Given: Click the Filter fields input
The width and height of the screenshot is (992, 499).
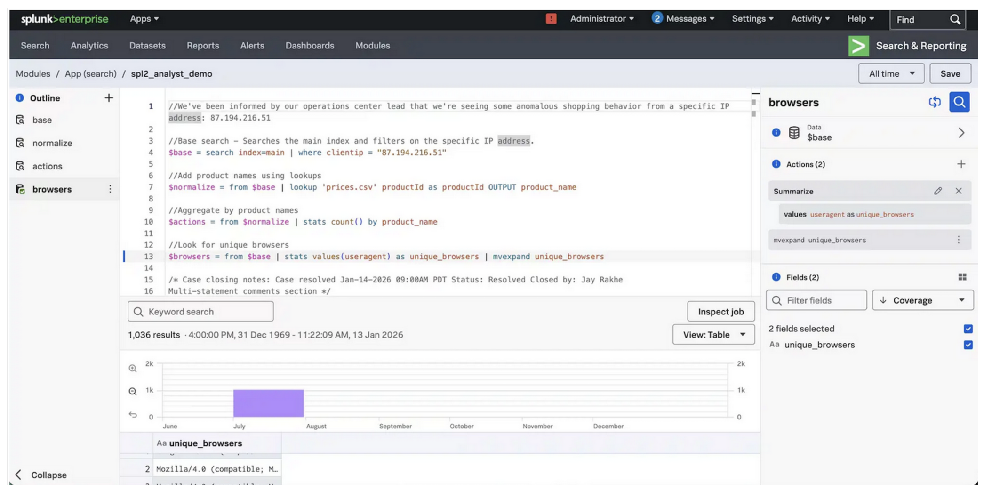Looking at the screenshot, I should click(x=816, y=300).
